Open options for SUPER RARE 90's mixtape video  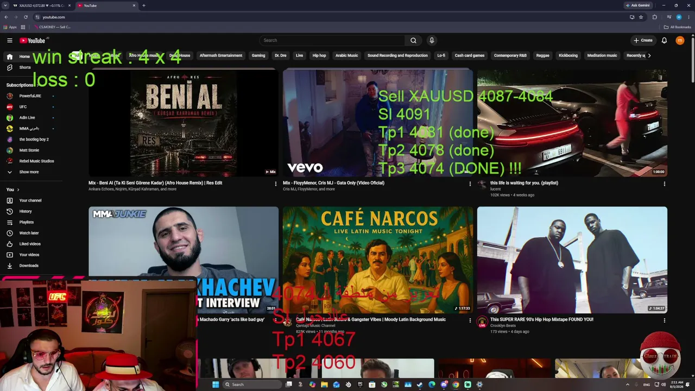pos(664,320)
